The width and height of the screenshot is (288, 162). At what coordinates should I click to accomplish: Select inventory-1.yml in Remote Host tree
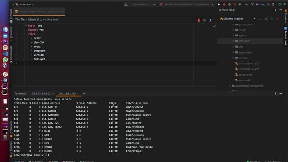coord(249,63)
